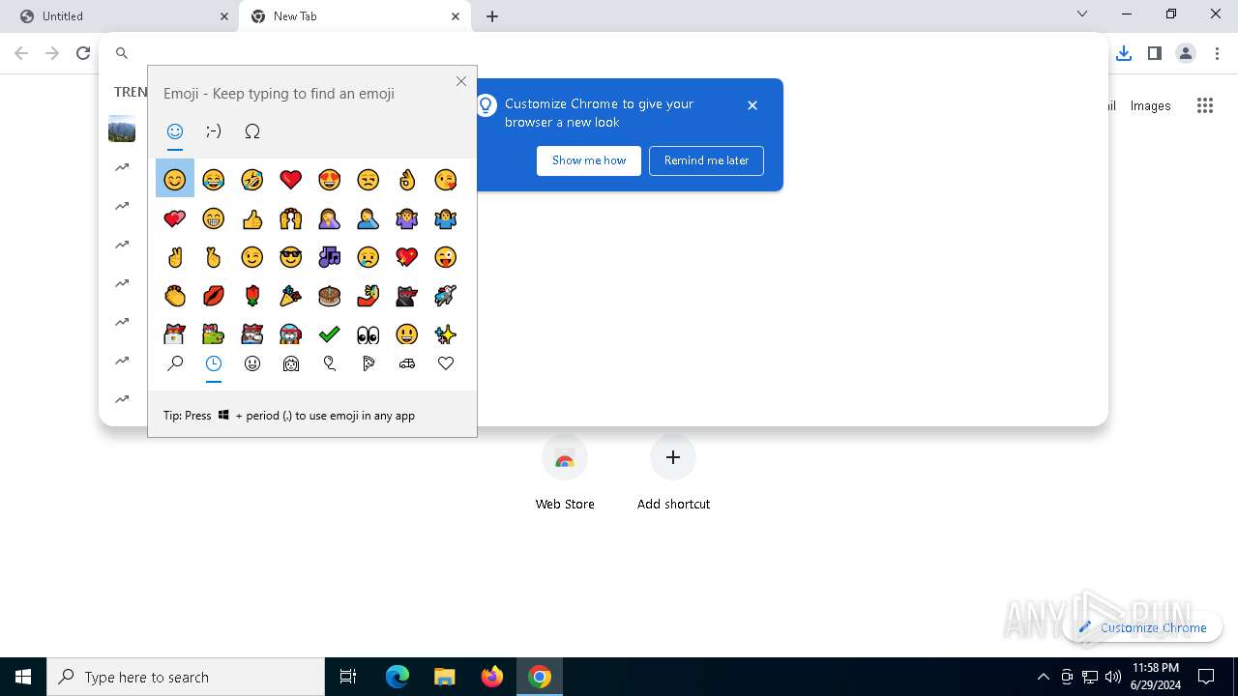Select the woman shrugging emoji in purple
The image size is (1238, 696).
[407, 218]
